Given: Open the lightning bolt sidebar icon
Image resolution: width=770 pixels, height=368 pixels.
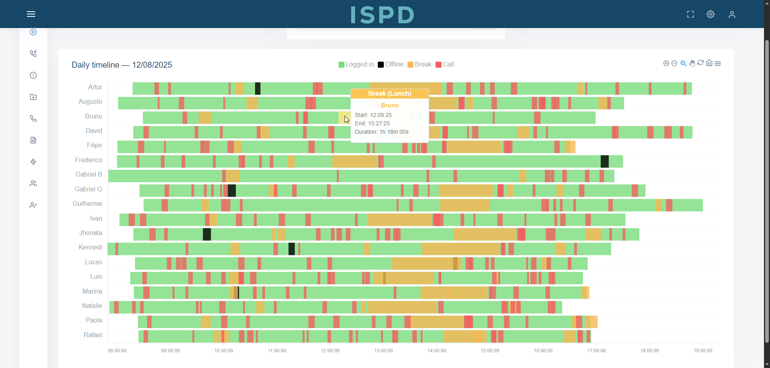Looking at the screenshot, I should coord(33,162).
